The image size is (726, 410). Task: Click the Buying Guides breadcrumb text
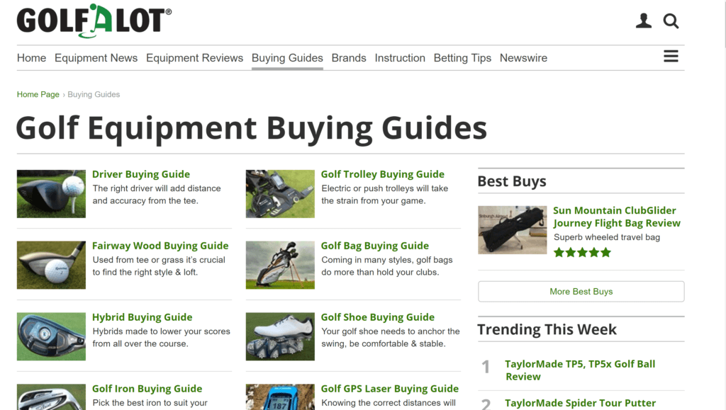[94, 94]
